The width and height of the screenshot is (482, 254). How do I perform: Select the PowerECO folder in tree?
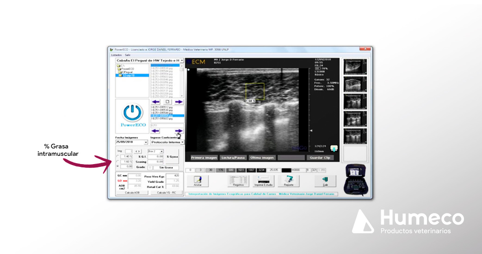[126, 69]
